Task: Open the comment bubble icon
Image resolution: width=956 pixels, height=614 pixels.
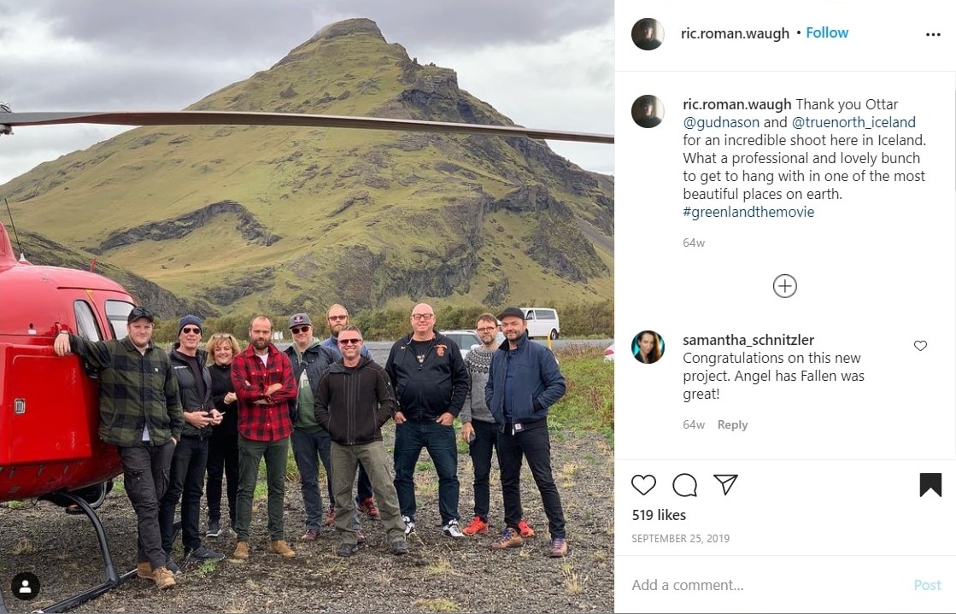Action: [684, 485]
